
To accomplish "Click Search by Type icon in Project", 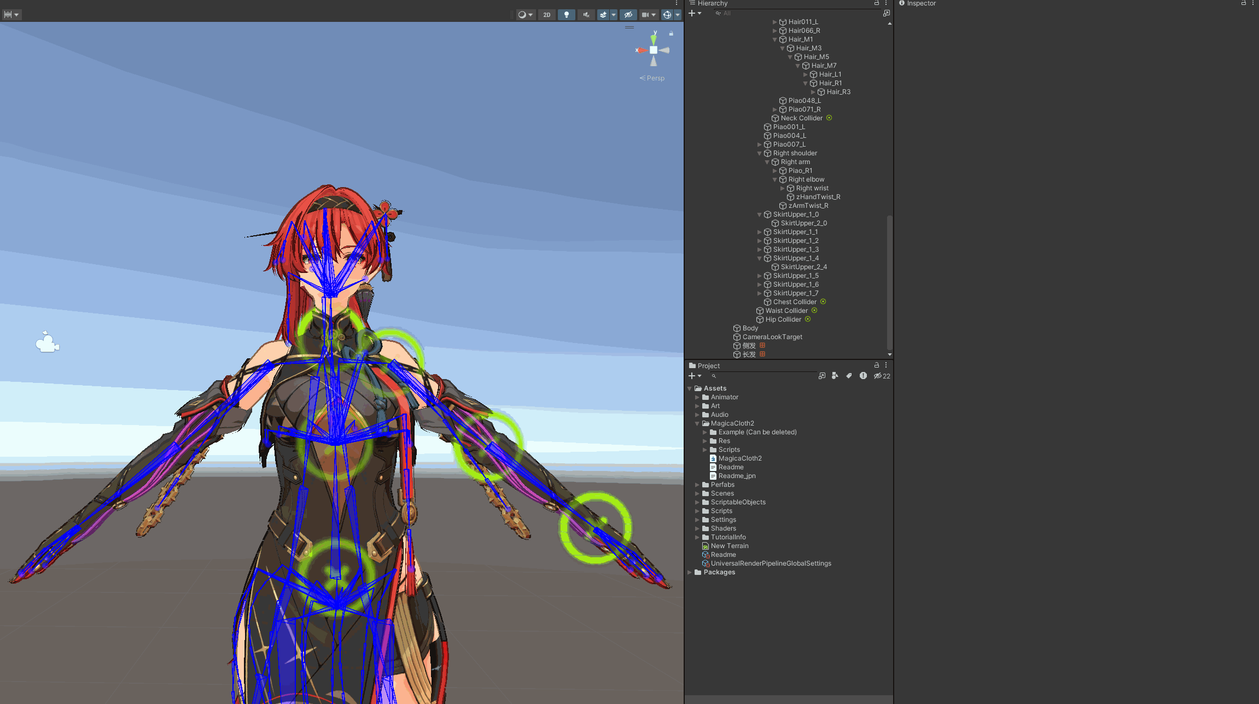I will pyautogui.click(x=835, y=376).
